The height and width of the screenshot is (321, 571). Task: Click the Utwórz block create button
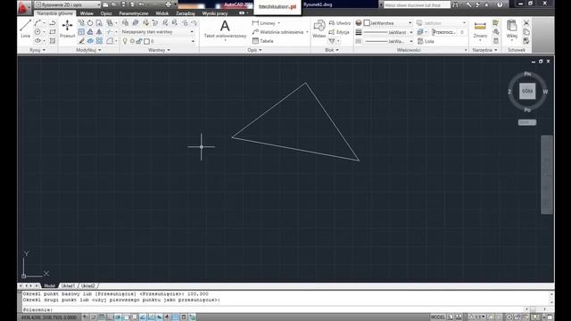(x=340, y=23)
